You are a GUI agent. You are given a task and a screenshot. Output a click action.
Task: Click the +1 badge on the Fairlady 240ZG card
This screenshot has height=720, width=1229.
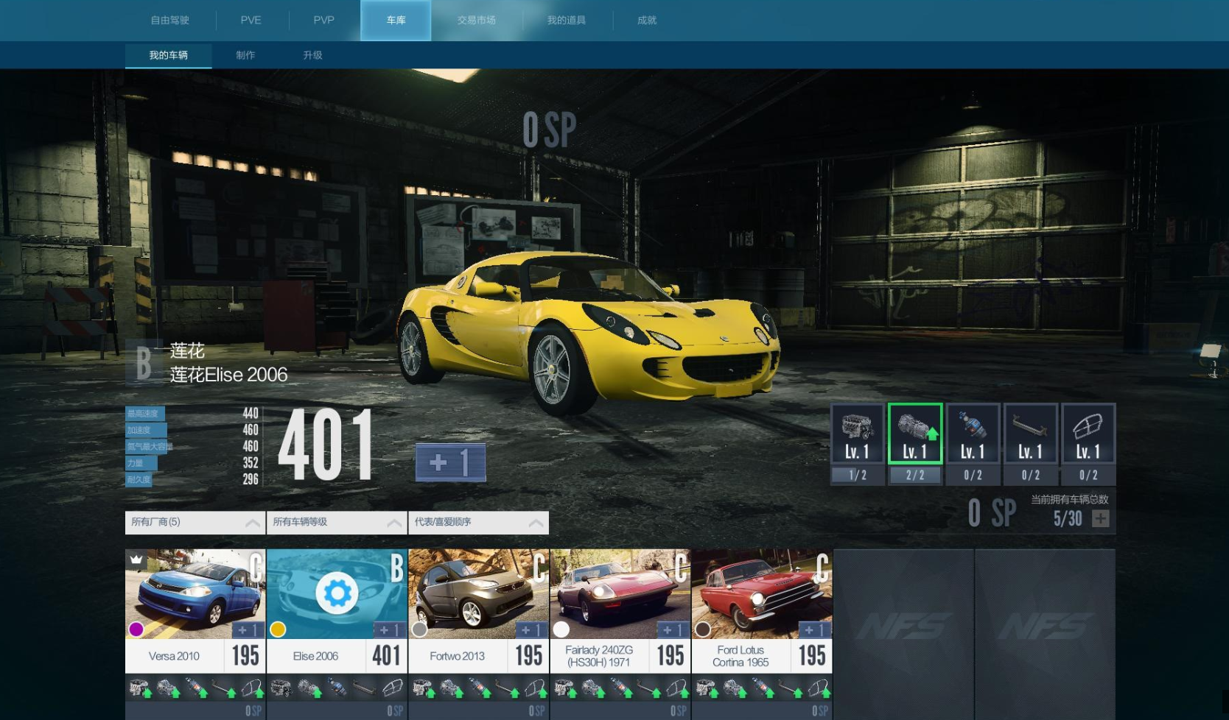tap(672, 630)
